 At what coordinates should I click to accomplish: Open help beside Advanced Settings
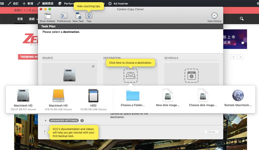[x=82, y=121]
